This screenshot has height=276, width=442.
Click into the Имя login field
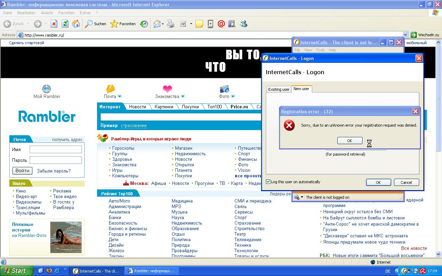click(56, 149)
